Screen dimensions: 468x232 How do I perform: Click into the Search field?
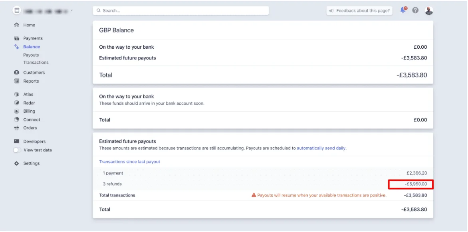click(x=181, y=10)
